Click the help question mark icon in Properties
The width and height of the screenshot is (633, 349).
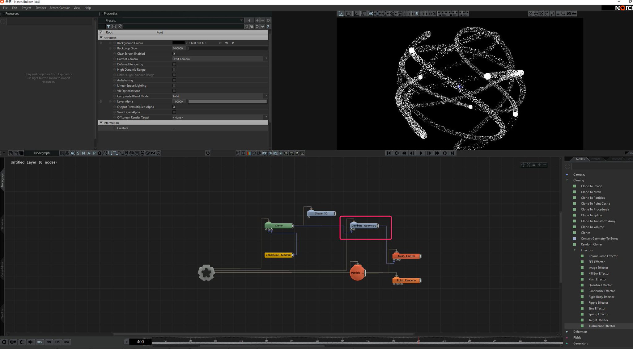[x=268, y=27]
